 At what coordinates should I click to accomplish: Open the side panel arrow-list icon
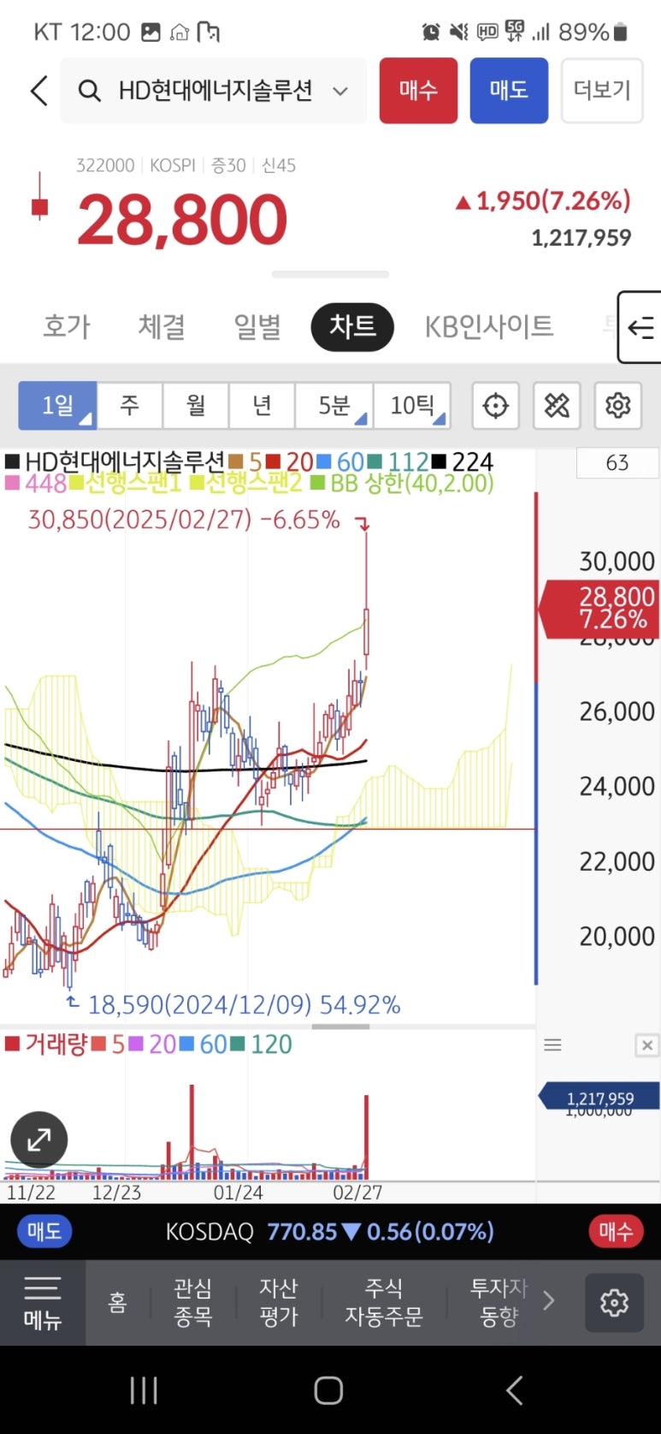click(640, 327)
